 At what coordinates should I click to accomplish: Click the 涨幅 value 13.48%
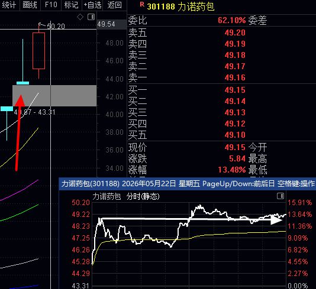click(232, 170)
